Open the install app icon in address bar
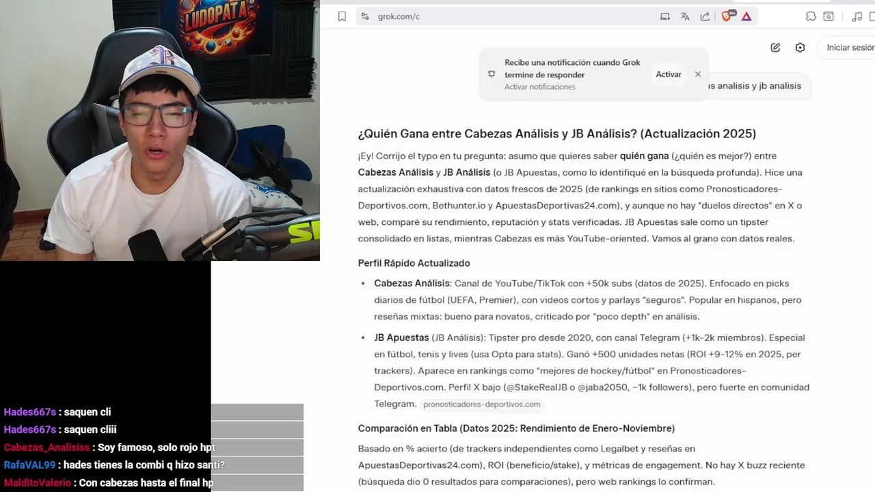This screenshot has height=492, width=875. pyautogui.click(x=665, y=16)
